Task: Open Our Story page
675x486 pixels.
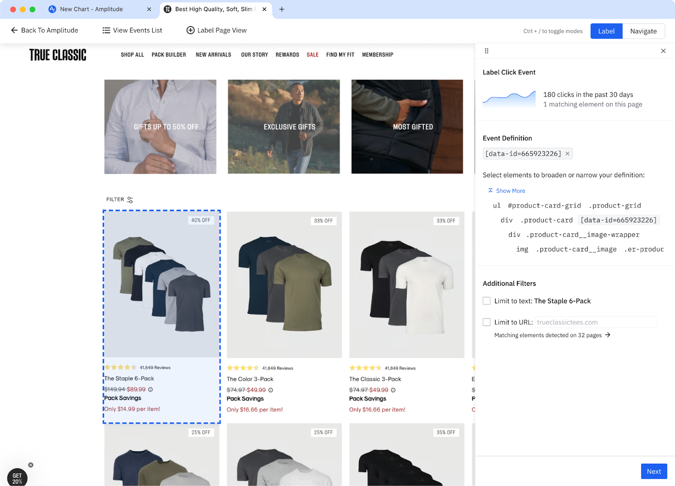Action: coord(254,55)
